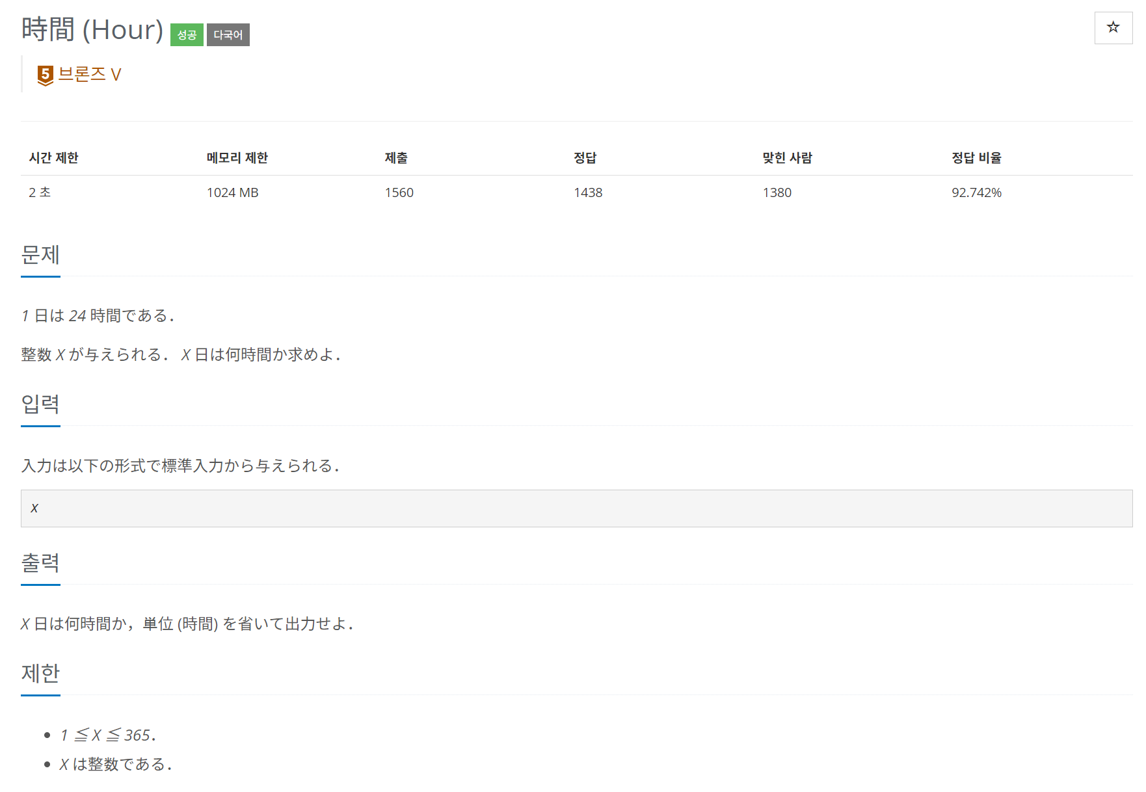Click the 제출 column header
The image size is (1146, 792).
pos(396,157)
